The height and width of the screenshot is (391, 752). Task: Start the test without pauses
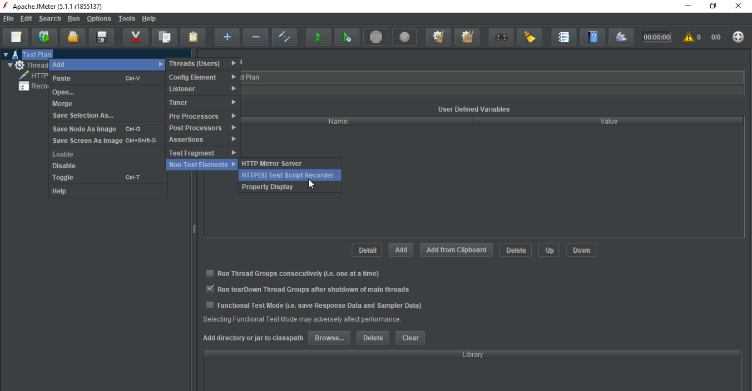347,37
